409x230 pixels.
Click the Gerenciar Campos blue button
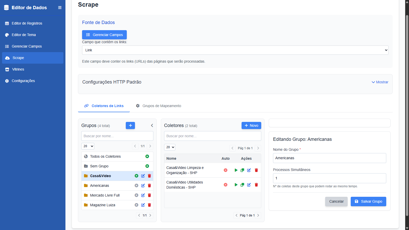[104, 35]
